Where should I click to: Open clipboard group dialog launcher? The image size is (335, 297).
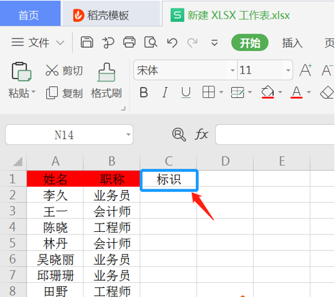coord(124,109)
